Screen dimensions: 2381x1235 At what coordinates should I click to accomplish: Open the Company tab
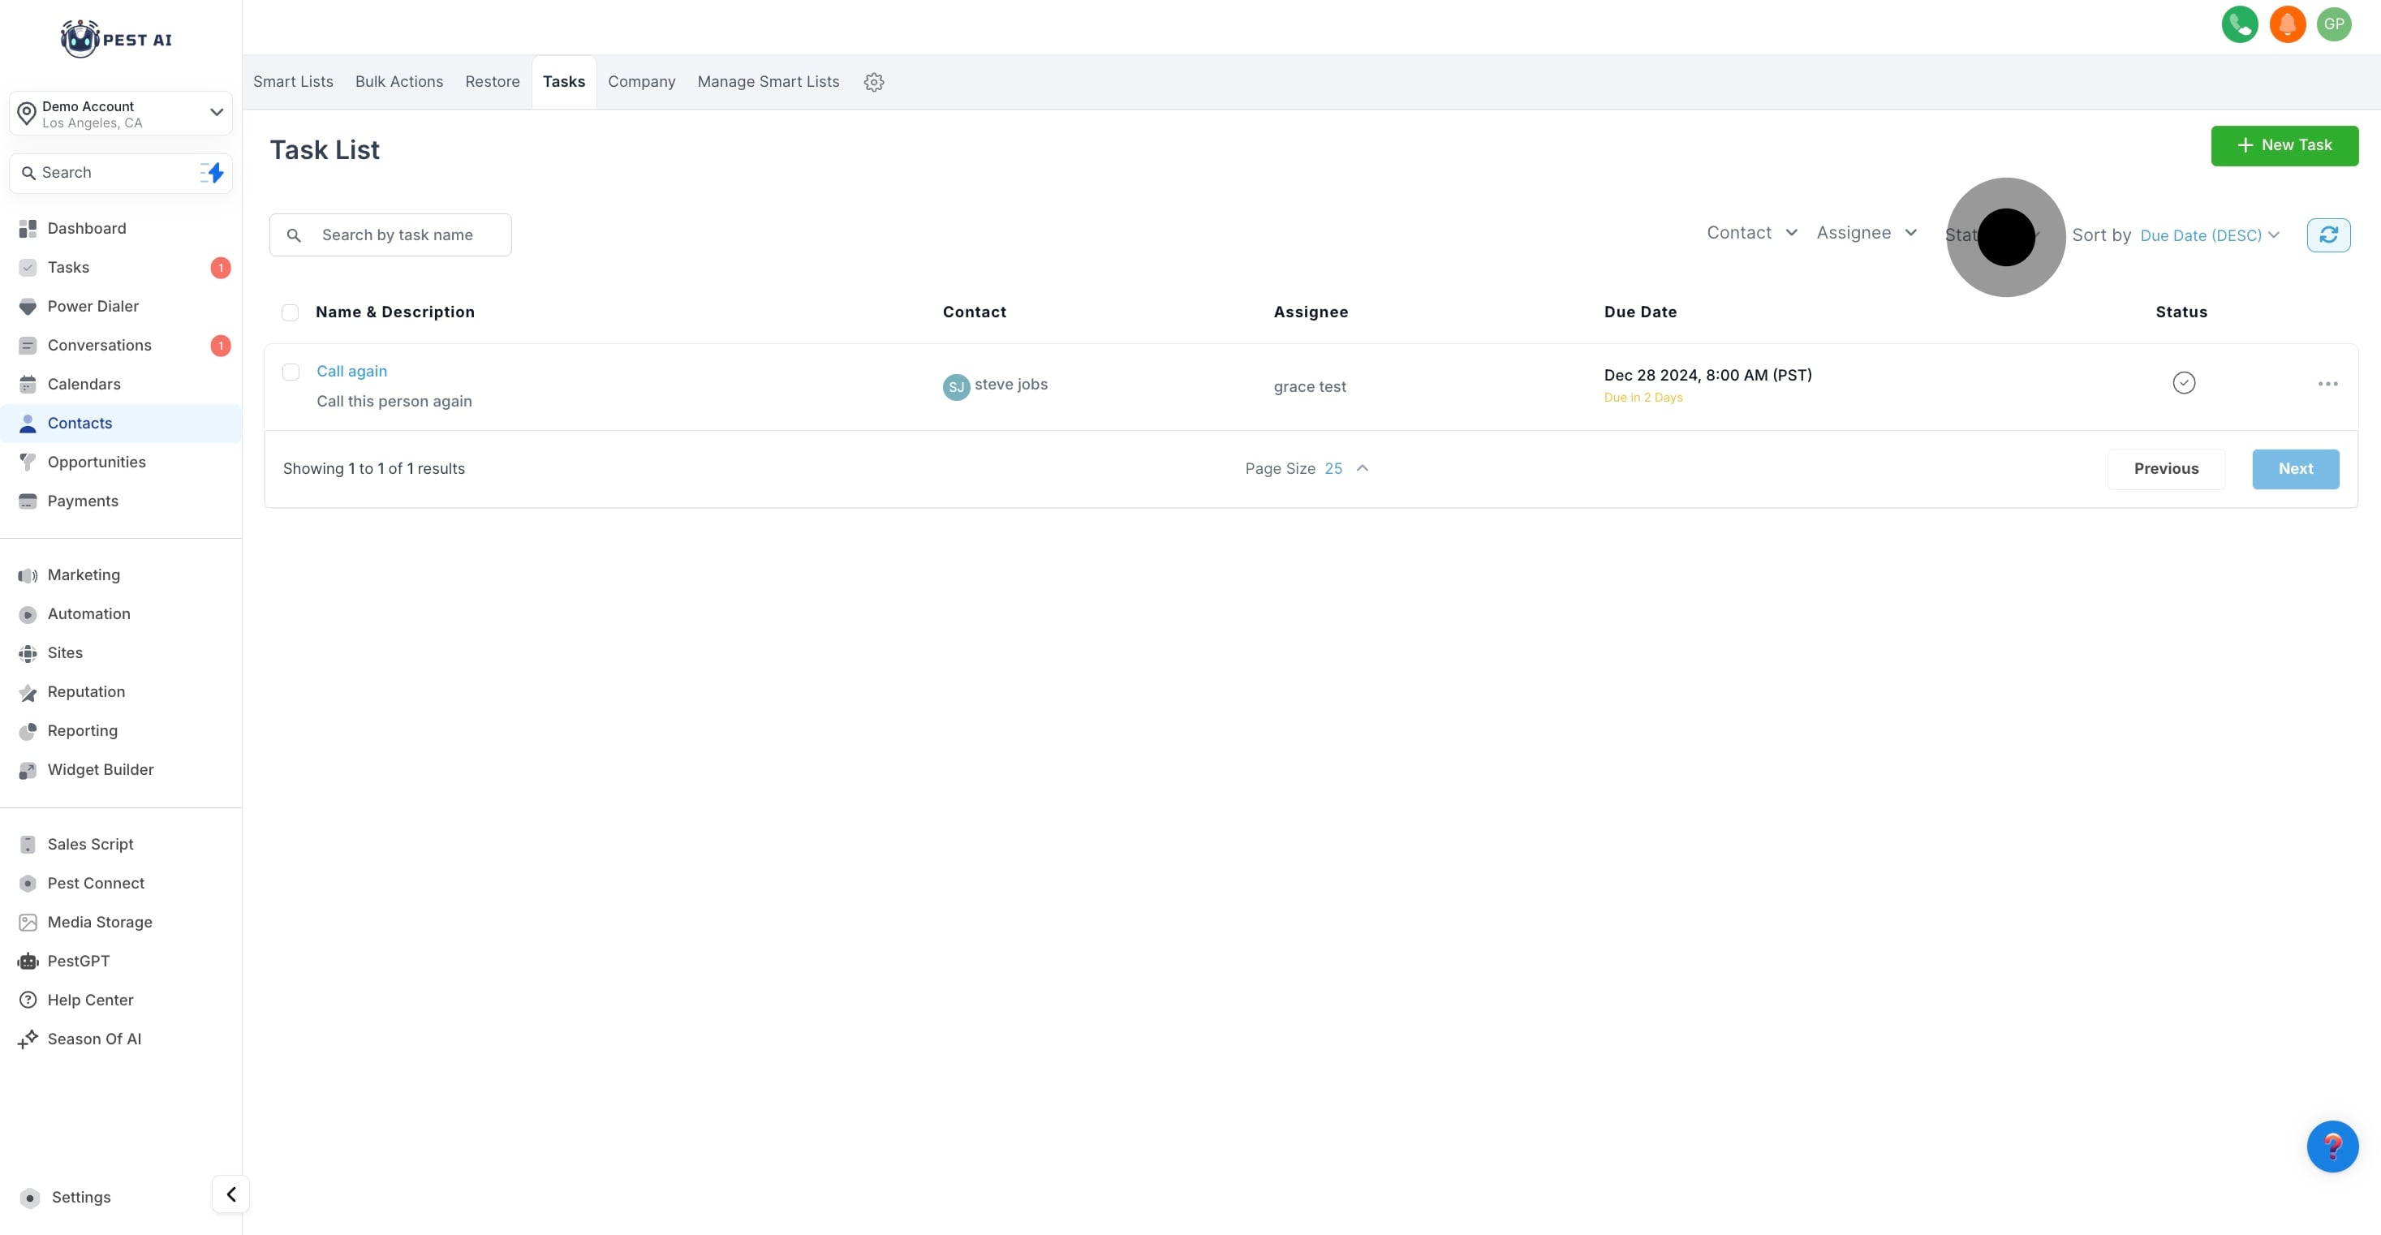[640, 81]
